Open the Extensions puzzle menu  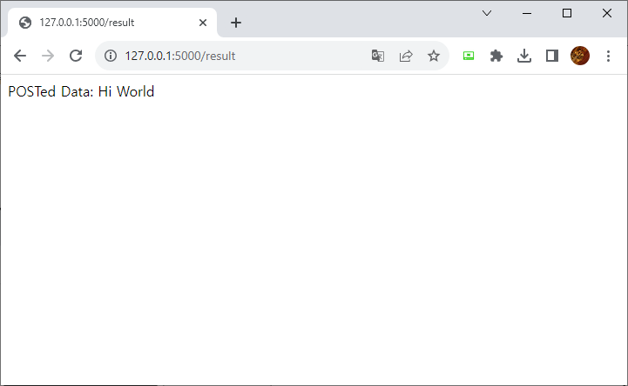click(x=496, y=56)
